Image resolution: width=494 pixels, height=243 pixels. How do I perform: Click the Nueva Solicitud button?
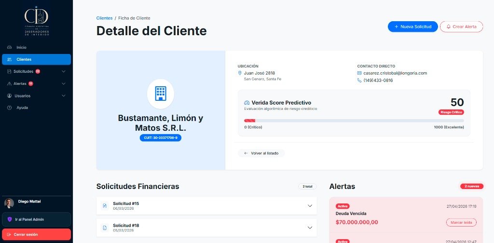click(x=413, y=27)
